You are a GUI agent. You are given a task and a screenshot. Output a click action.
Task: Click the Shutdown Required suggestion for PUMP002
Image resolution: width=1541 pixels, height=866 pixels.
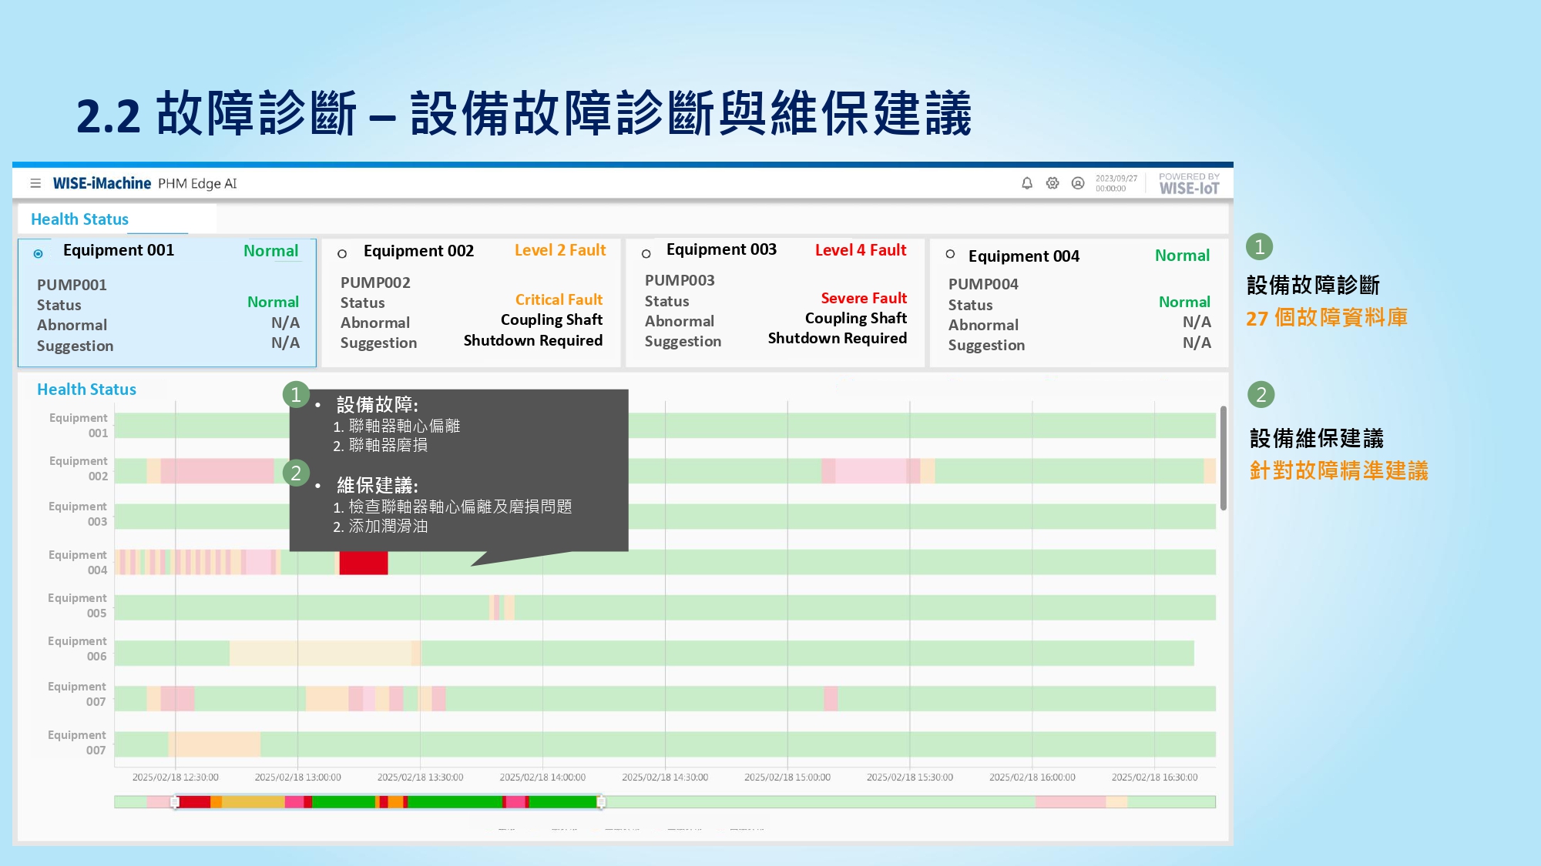(x=532, y=340)
